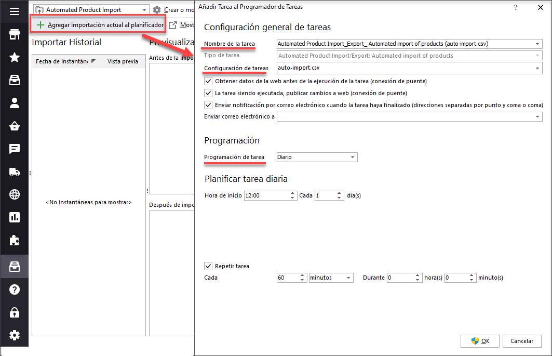Image resolution: width=552 pixels, height=356 pixels.
Task: Click the external link icon beside Most
Action: [x=173, y=25]
